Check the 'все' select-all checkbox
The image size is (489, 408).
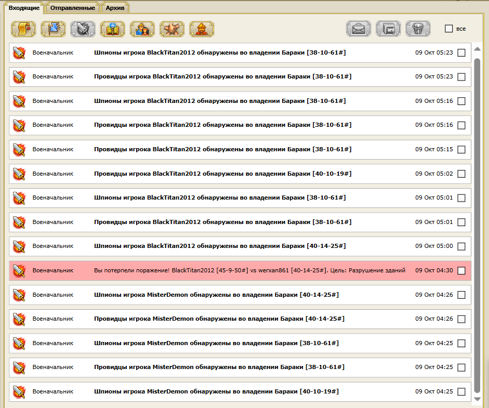pyautogui.click(x=449, y=29)
